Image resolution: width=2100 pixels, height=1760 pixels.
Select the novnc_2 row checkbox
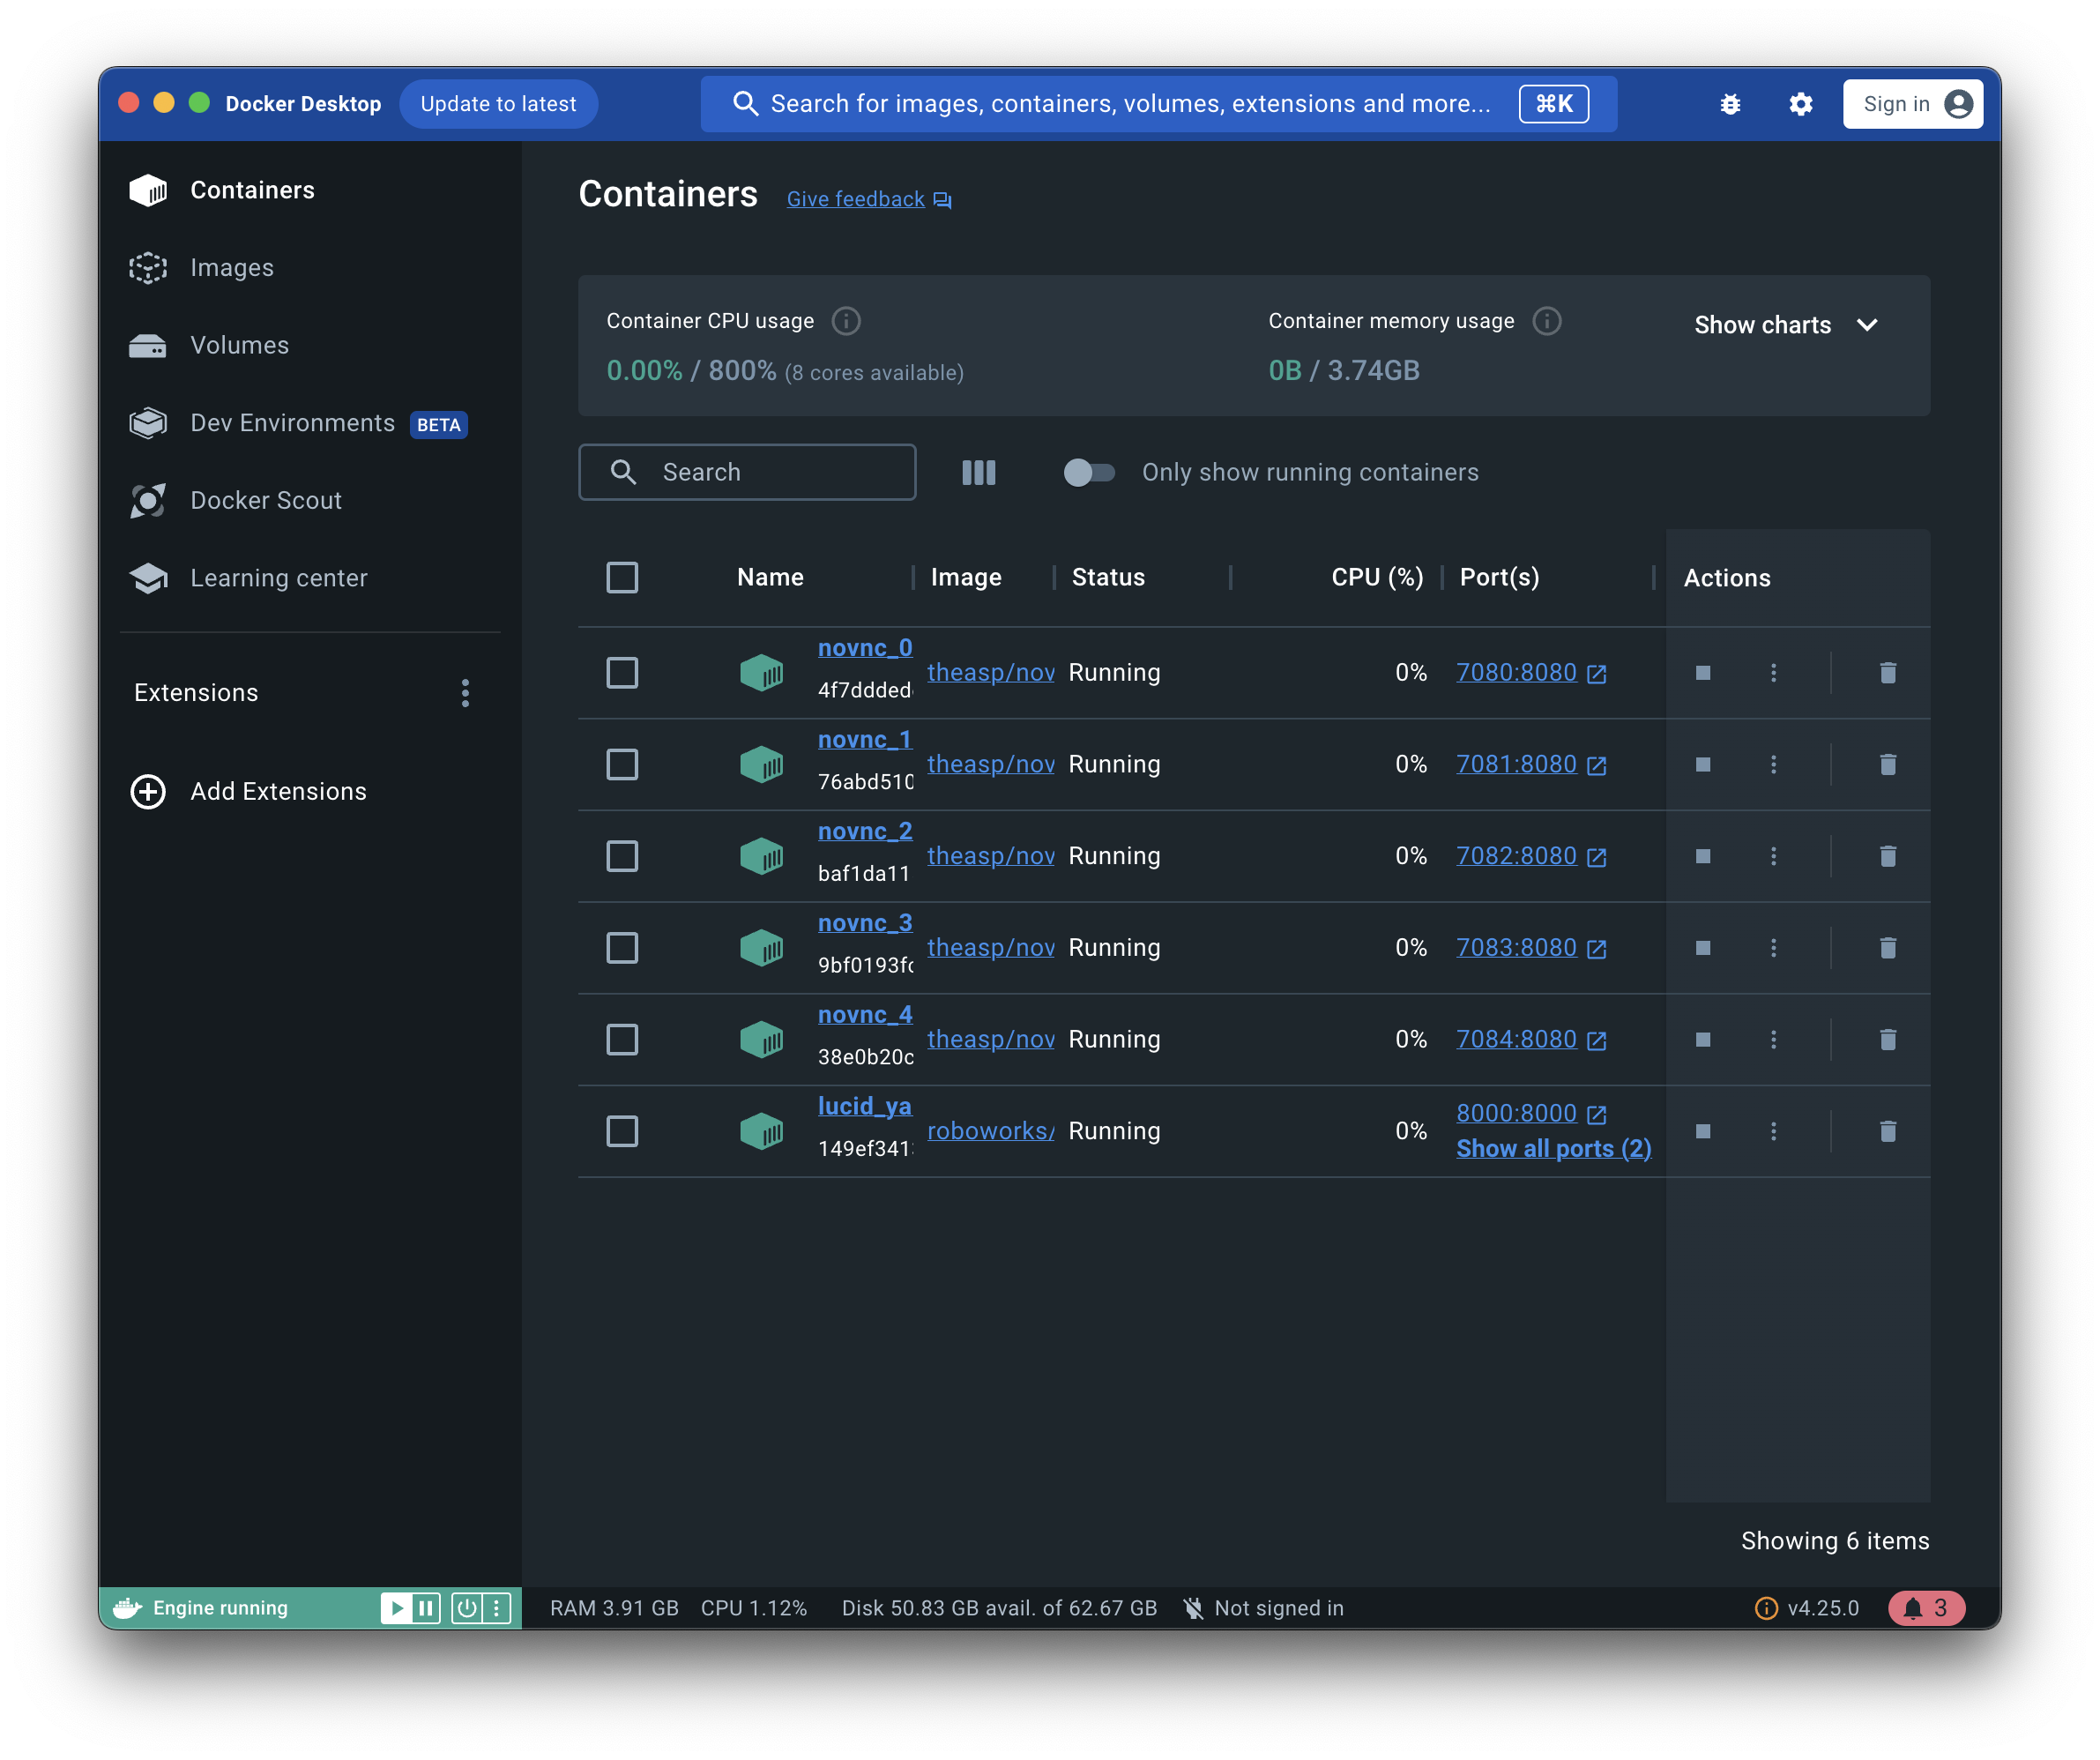[x=622, y=856]
